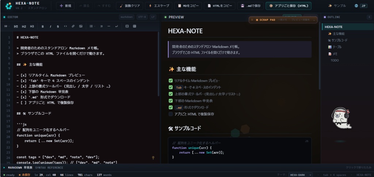
Task: Click クリックで折りたたみ collapse link
Action: [x=359, y=168]
